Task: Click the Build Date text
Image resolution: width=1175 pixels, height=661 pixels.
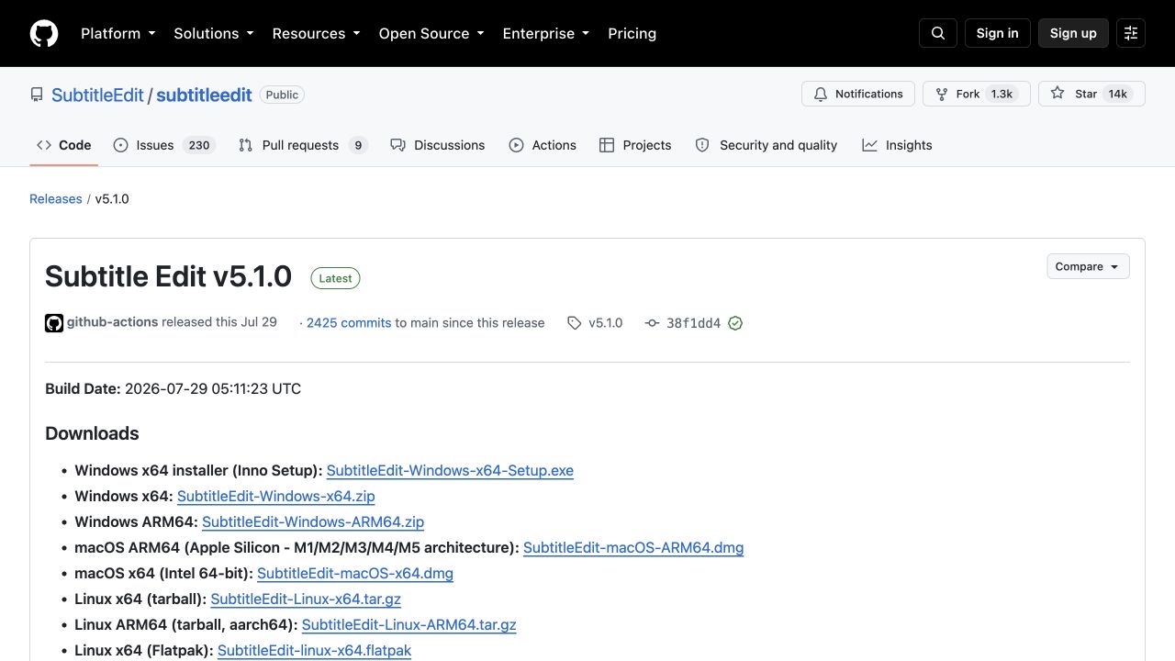Action: pos(173,388)
